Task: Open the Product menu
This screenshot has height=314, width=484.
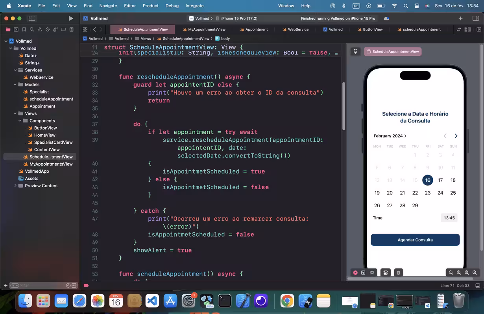Action: click(151, 5)
